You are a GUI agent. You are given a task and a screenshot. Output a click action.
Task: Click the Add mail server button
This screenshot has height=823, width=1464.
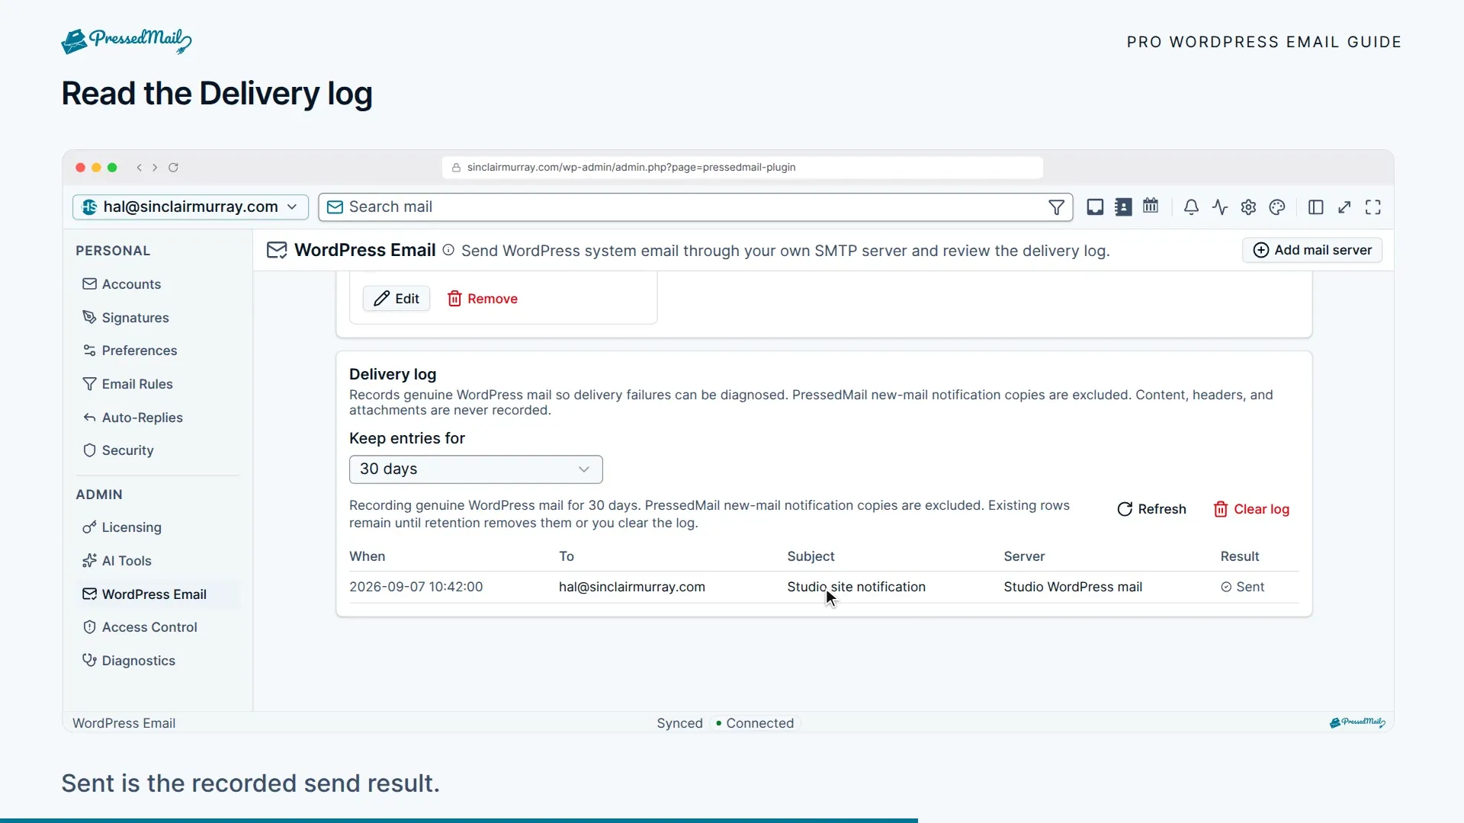coord(1312,250)
